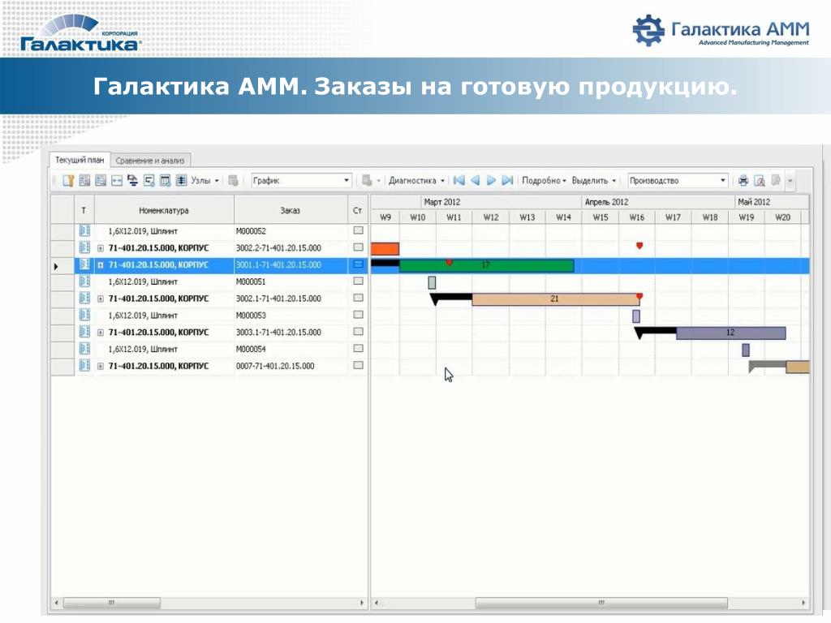Image resolution: width=831 pixels, height=623 pixels.
Task: Toggle status box for order M000053
Action: (358, 315)
